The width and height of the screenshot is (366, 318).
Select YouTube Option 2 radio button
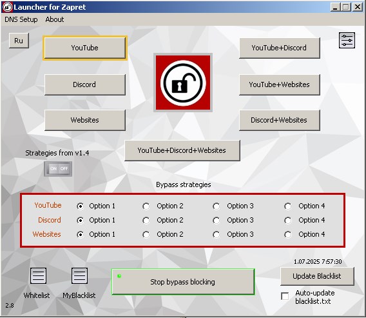pos(146,206)
